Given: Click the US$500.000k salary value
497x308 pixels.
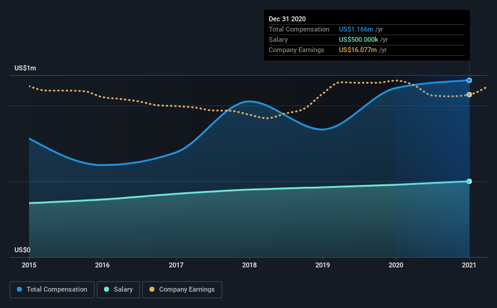Looking at the screenshot, I should tap(358, 39).
